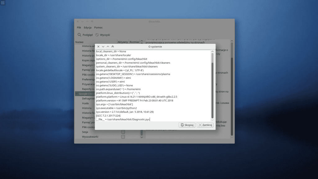Screen dimensions: 318x179
Task: Click the clipboard icon on Skopiuj
Action: (182, 125)
